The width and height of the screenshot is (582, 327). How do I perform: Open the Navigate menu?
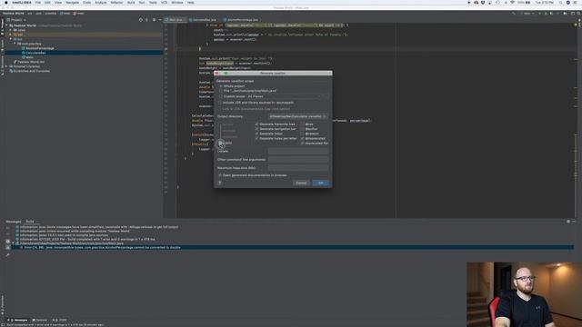[x=72, y=3]
